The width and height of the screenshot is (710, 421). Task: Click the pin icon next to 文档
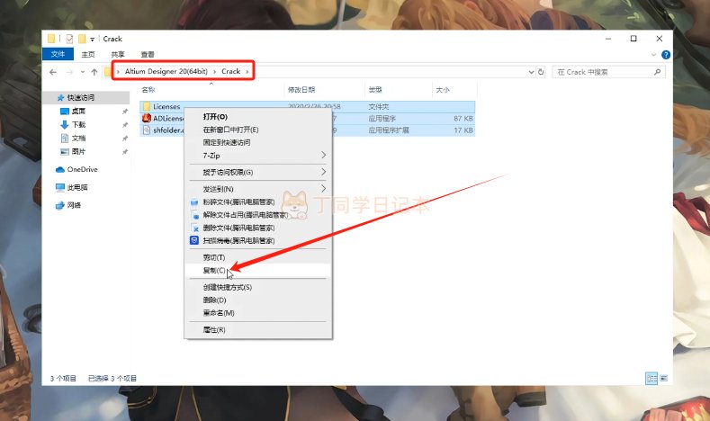point(124,139)
